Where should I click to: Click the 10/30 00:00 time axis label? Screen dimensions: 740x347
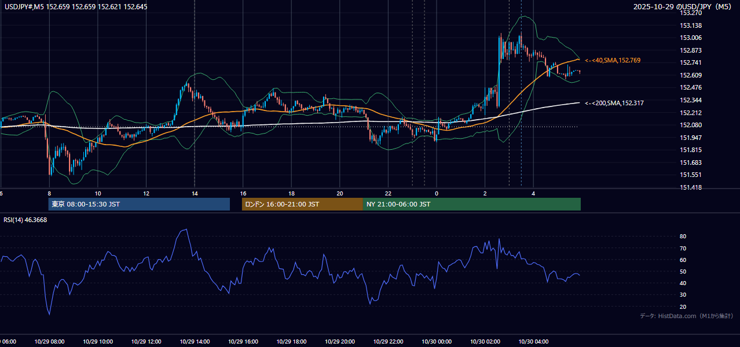(x=437, y=341)
